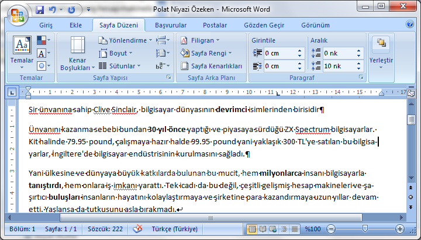421x240 pixels.
Task: Select the Sayfa Düzeni tab
Action: click(119, 25)
